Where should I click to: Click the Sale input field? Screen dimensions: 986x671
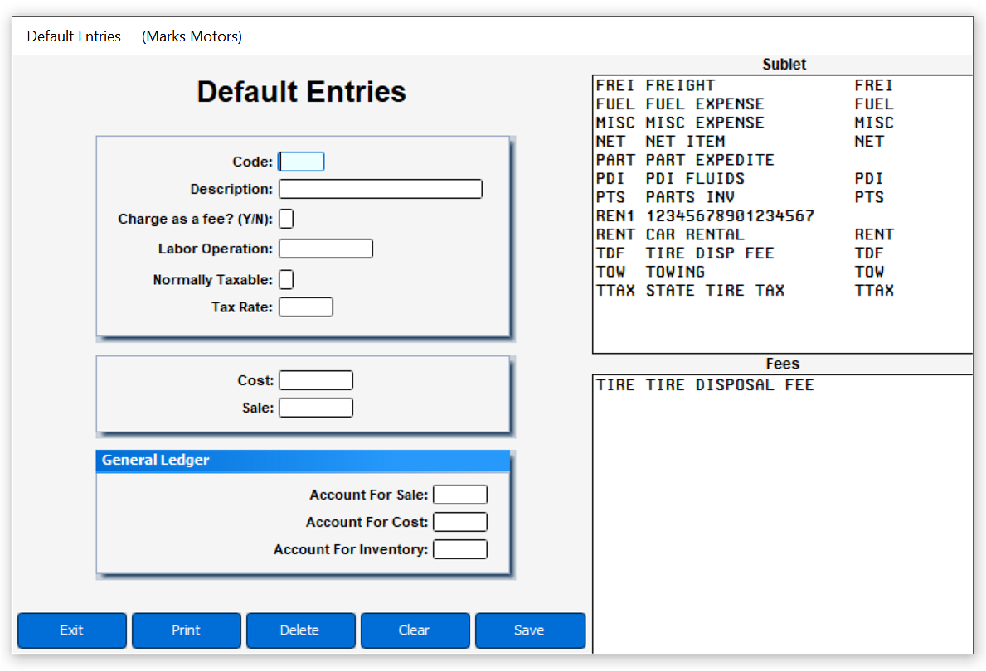316,407
